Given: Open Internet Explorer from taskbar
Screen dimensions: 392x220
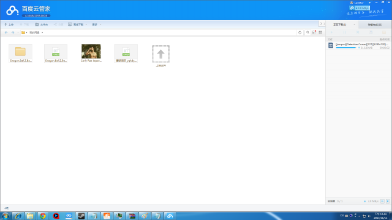Looking at the screenshot, I should (x=18, y=216).
